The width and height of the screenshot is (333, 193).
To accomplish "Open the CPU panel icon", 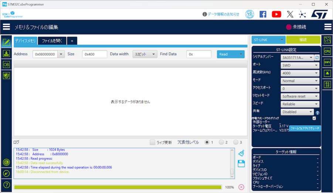I will click(327, 51).
